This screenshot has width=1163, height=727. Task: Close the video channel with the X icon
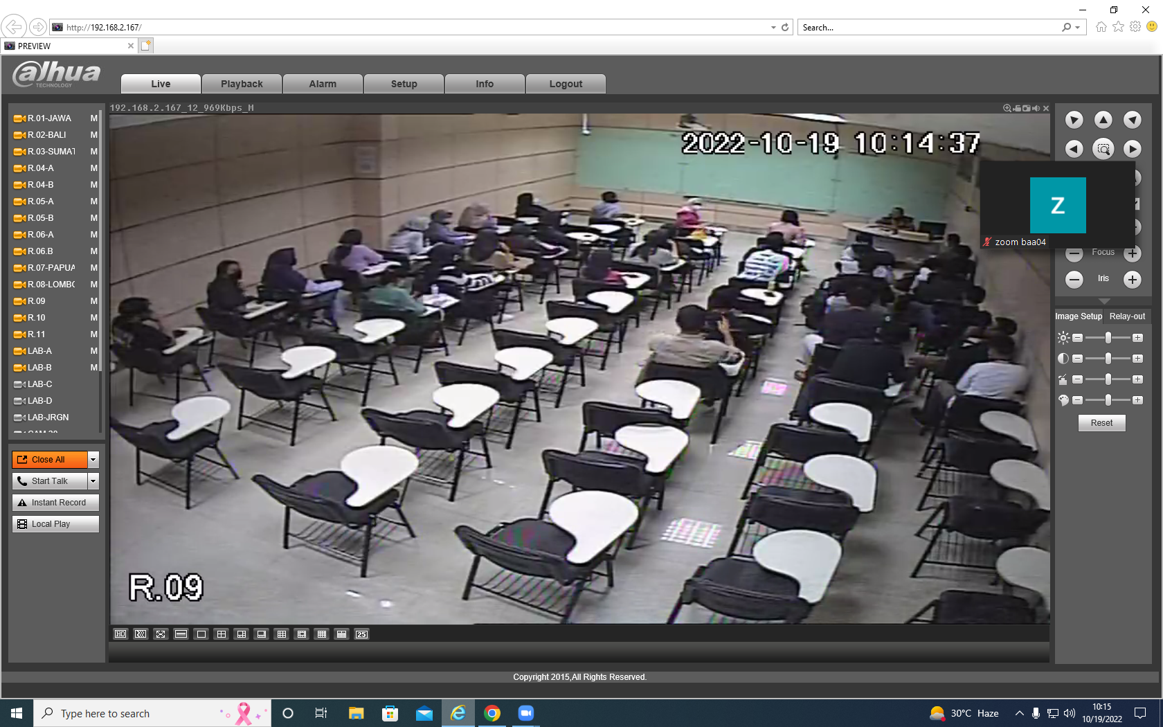pos(1046,108)
